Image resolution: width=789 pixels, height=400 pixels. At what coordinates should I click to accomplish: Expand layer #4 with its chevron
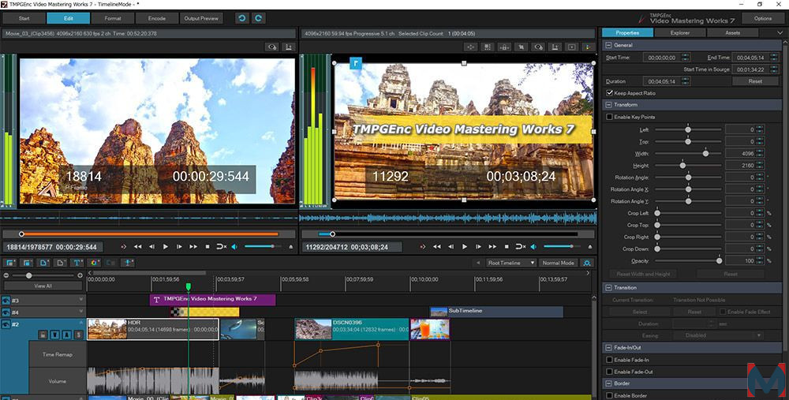pyautogui.click(x=80, y=311)
